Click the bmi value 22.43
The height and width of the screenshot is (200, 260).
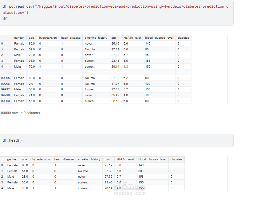click(x=115, y=101)
